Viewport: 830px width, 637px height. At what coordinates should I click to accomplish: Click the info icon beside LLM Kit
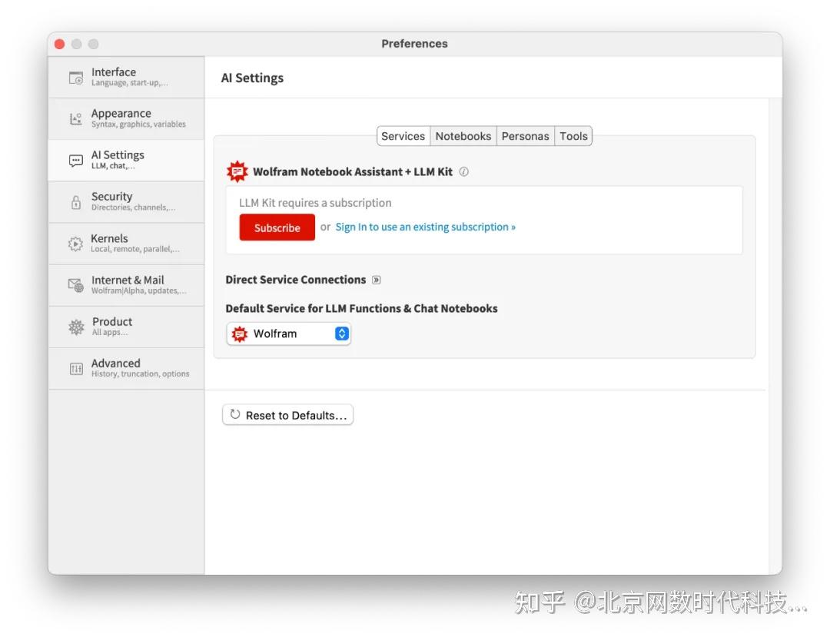(463, 172)
